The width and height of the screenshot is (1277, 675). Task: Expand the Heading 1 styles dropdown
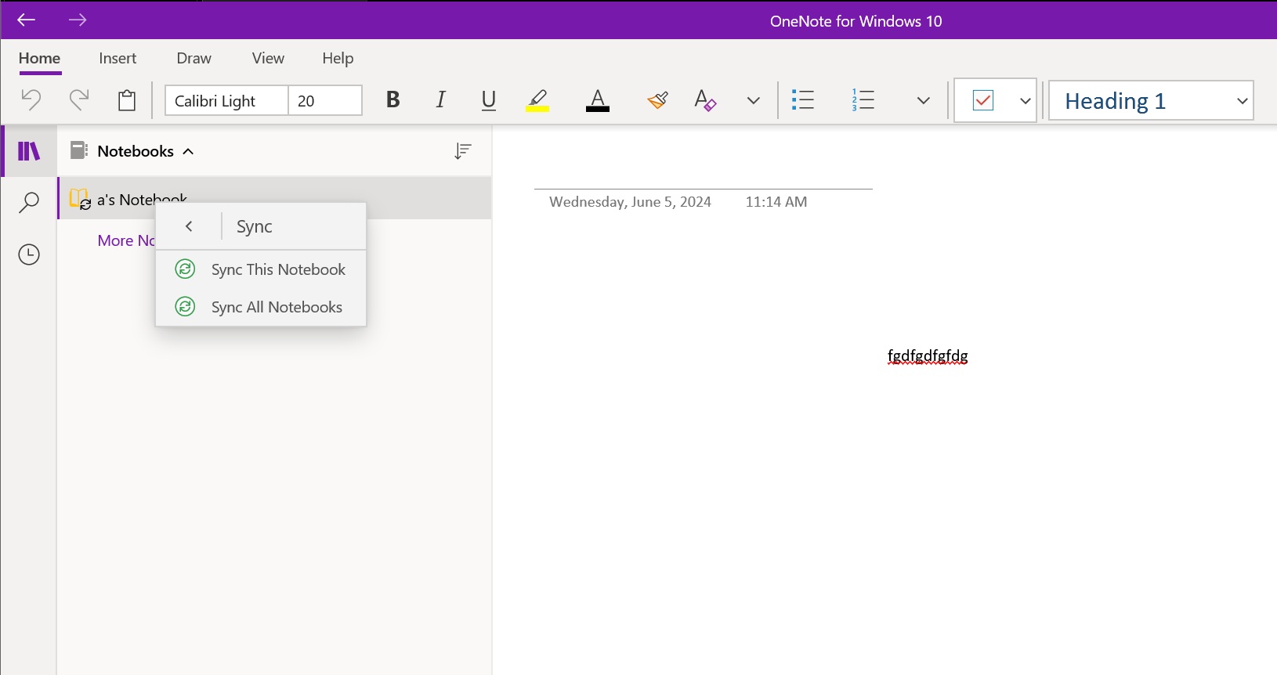(1242, 101)
